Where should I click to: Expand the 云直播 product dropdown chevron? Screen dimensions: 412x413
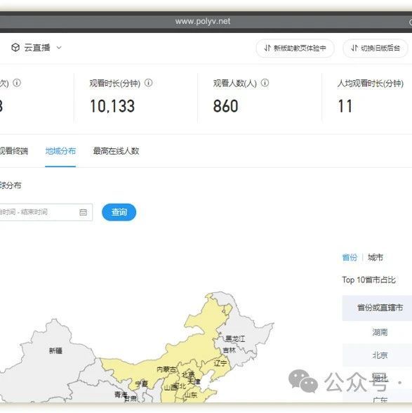pos(59,48)
